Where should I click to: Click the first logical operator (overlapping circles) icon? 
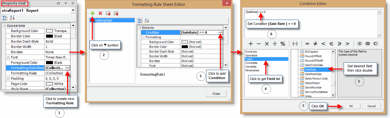point(360,43)
